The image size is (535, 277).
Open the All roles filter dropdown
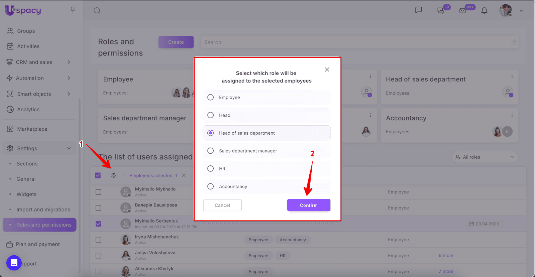[485, 157]
